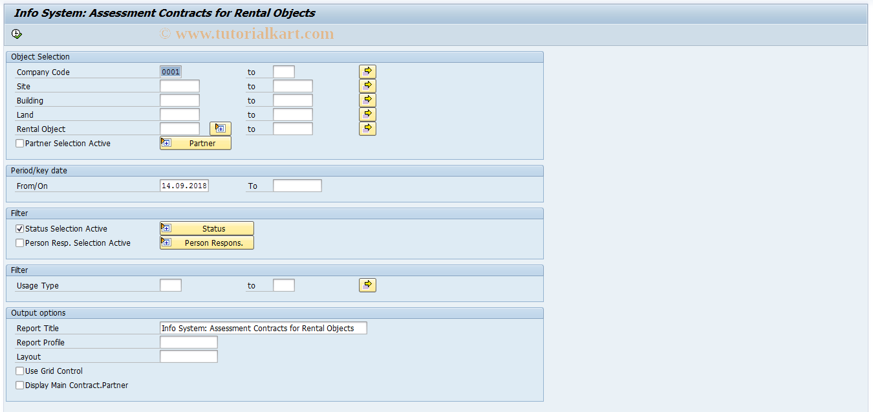This screenshot has width=873, height=412.
Task: Open multiple selection arrow for Rental Object
Action: pyautogui.click(x=367, y=129)
